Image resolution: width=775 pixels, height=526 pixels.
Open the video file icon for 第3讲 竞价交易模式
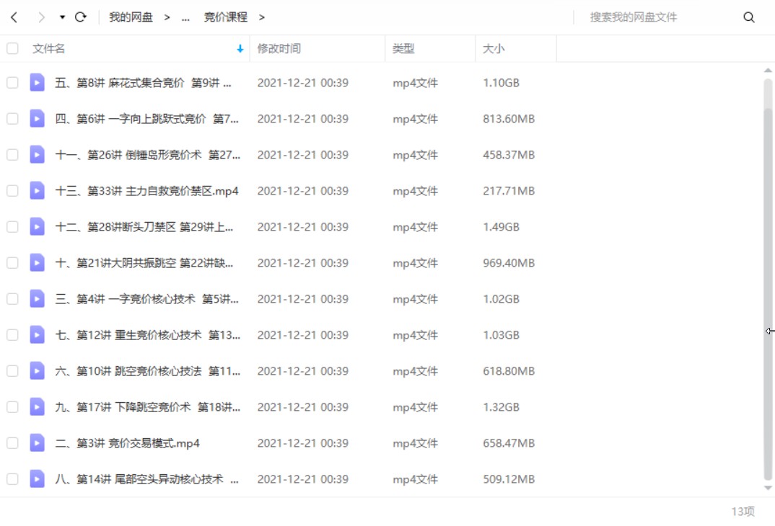(37, 442)
